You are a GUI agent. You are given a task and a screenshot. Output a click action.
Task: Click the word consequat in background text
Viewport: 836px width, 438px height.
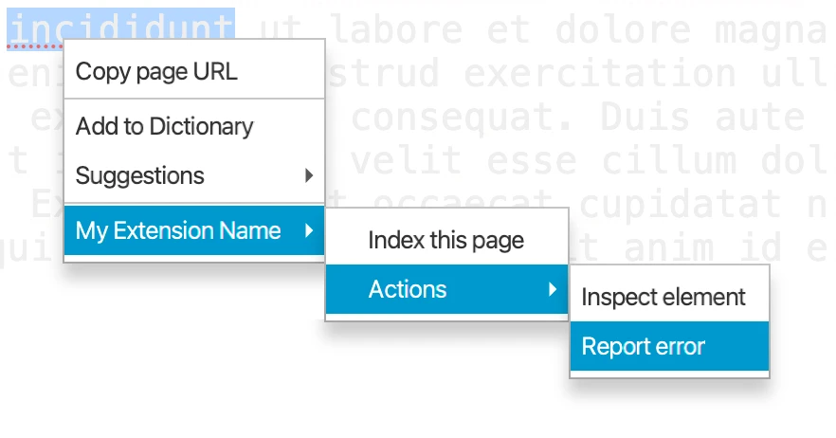click(x=455, y=118)
